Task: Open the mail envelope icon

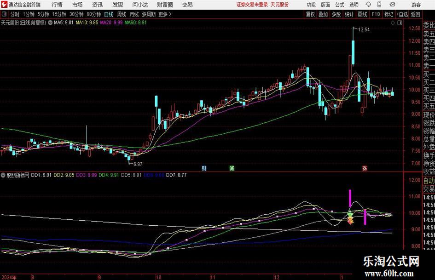Action: click(392, 5)
